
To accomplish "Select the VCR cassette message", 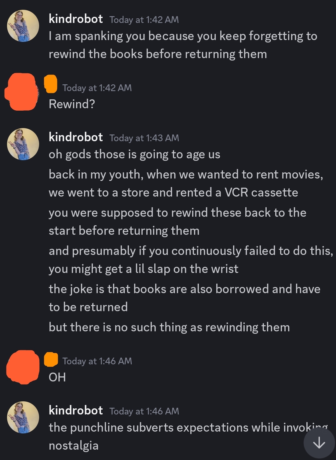I will pos(186,183).
